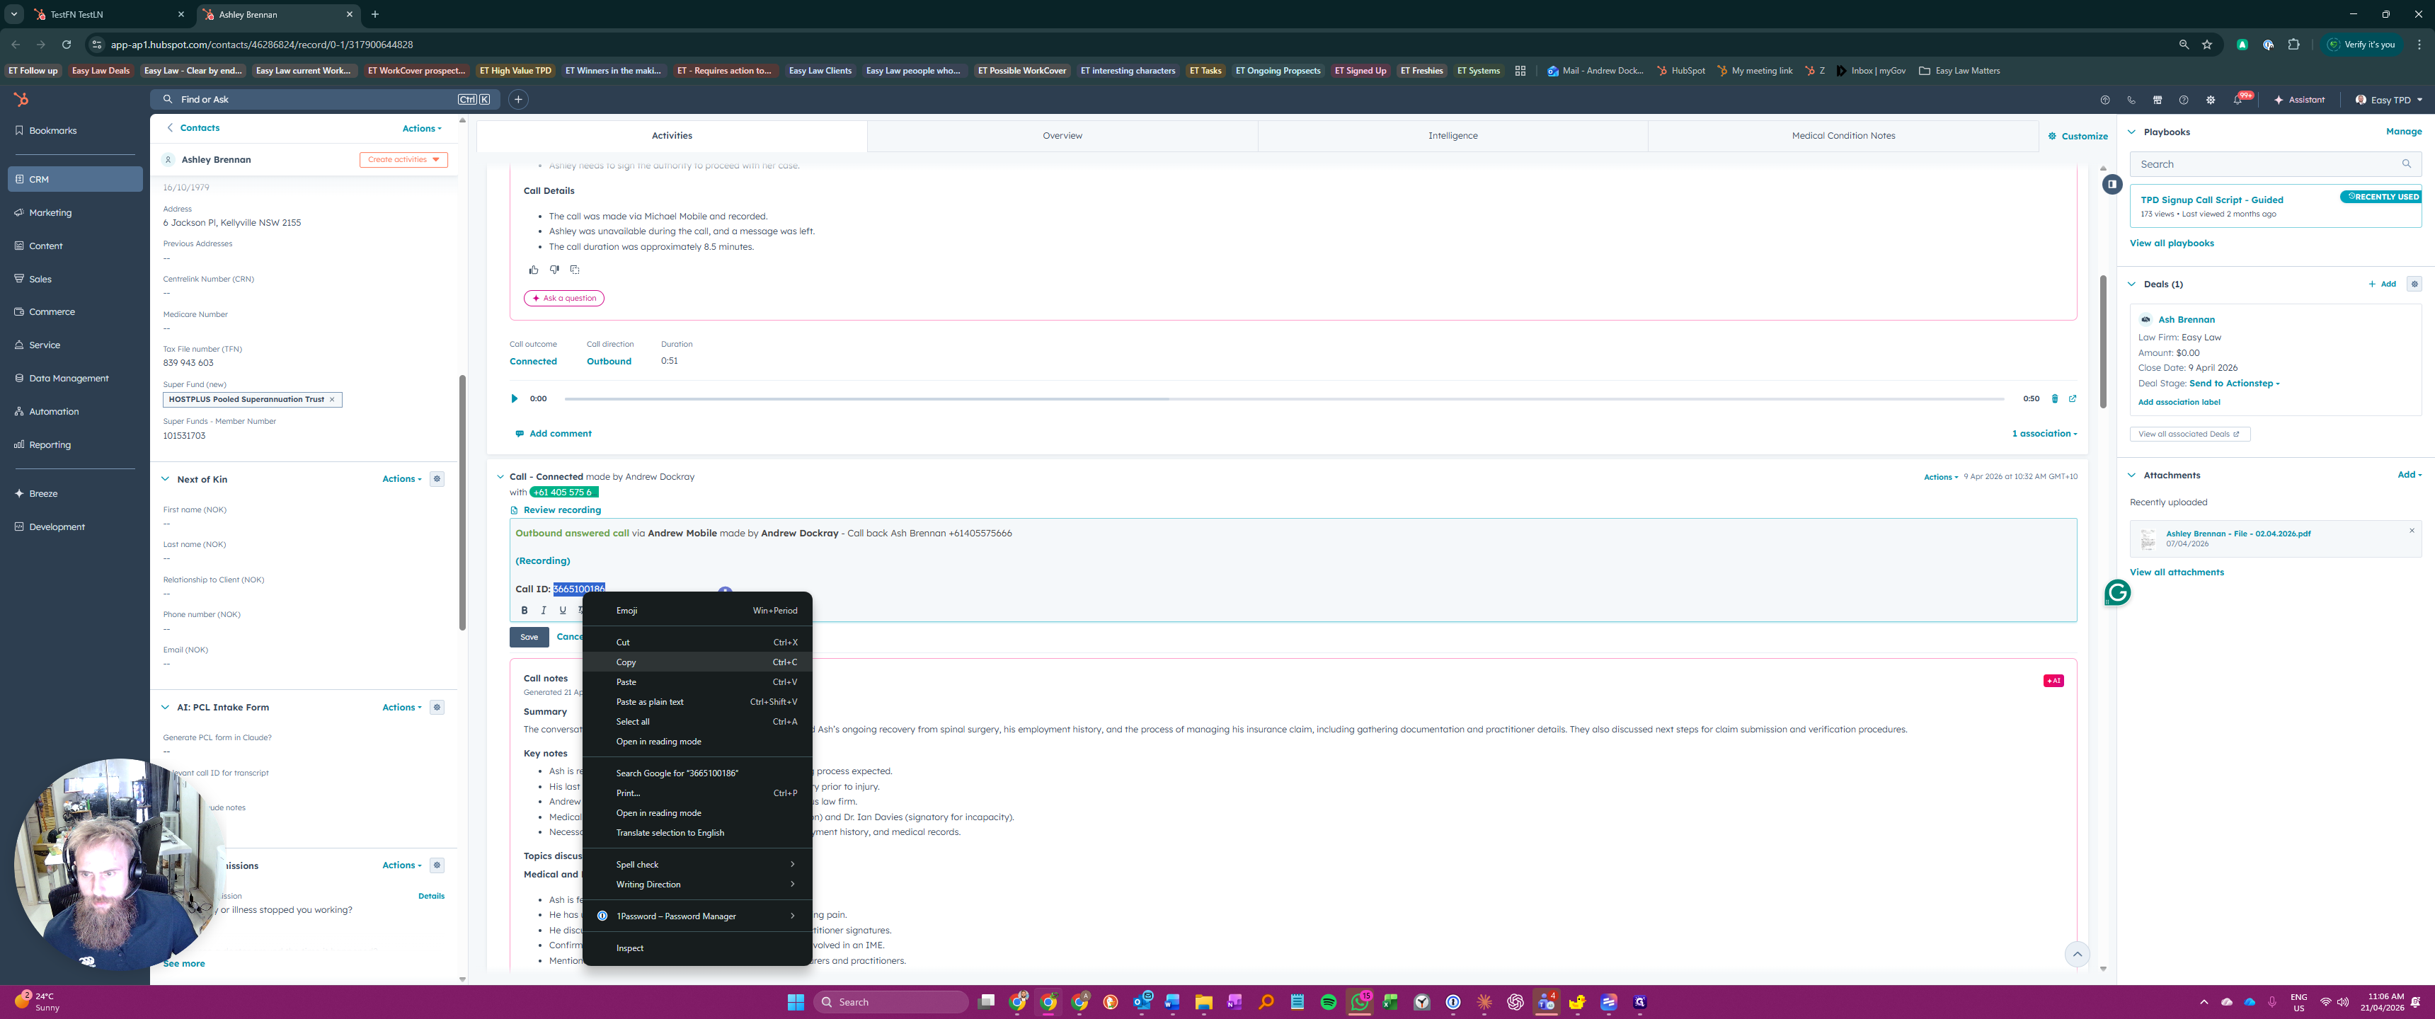Remove HOSTPLUS super fund tag
This screenshot has height=1019, width=2435.
coord(332,400)
